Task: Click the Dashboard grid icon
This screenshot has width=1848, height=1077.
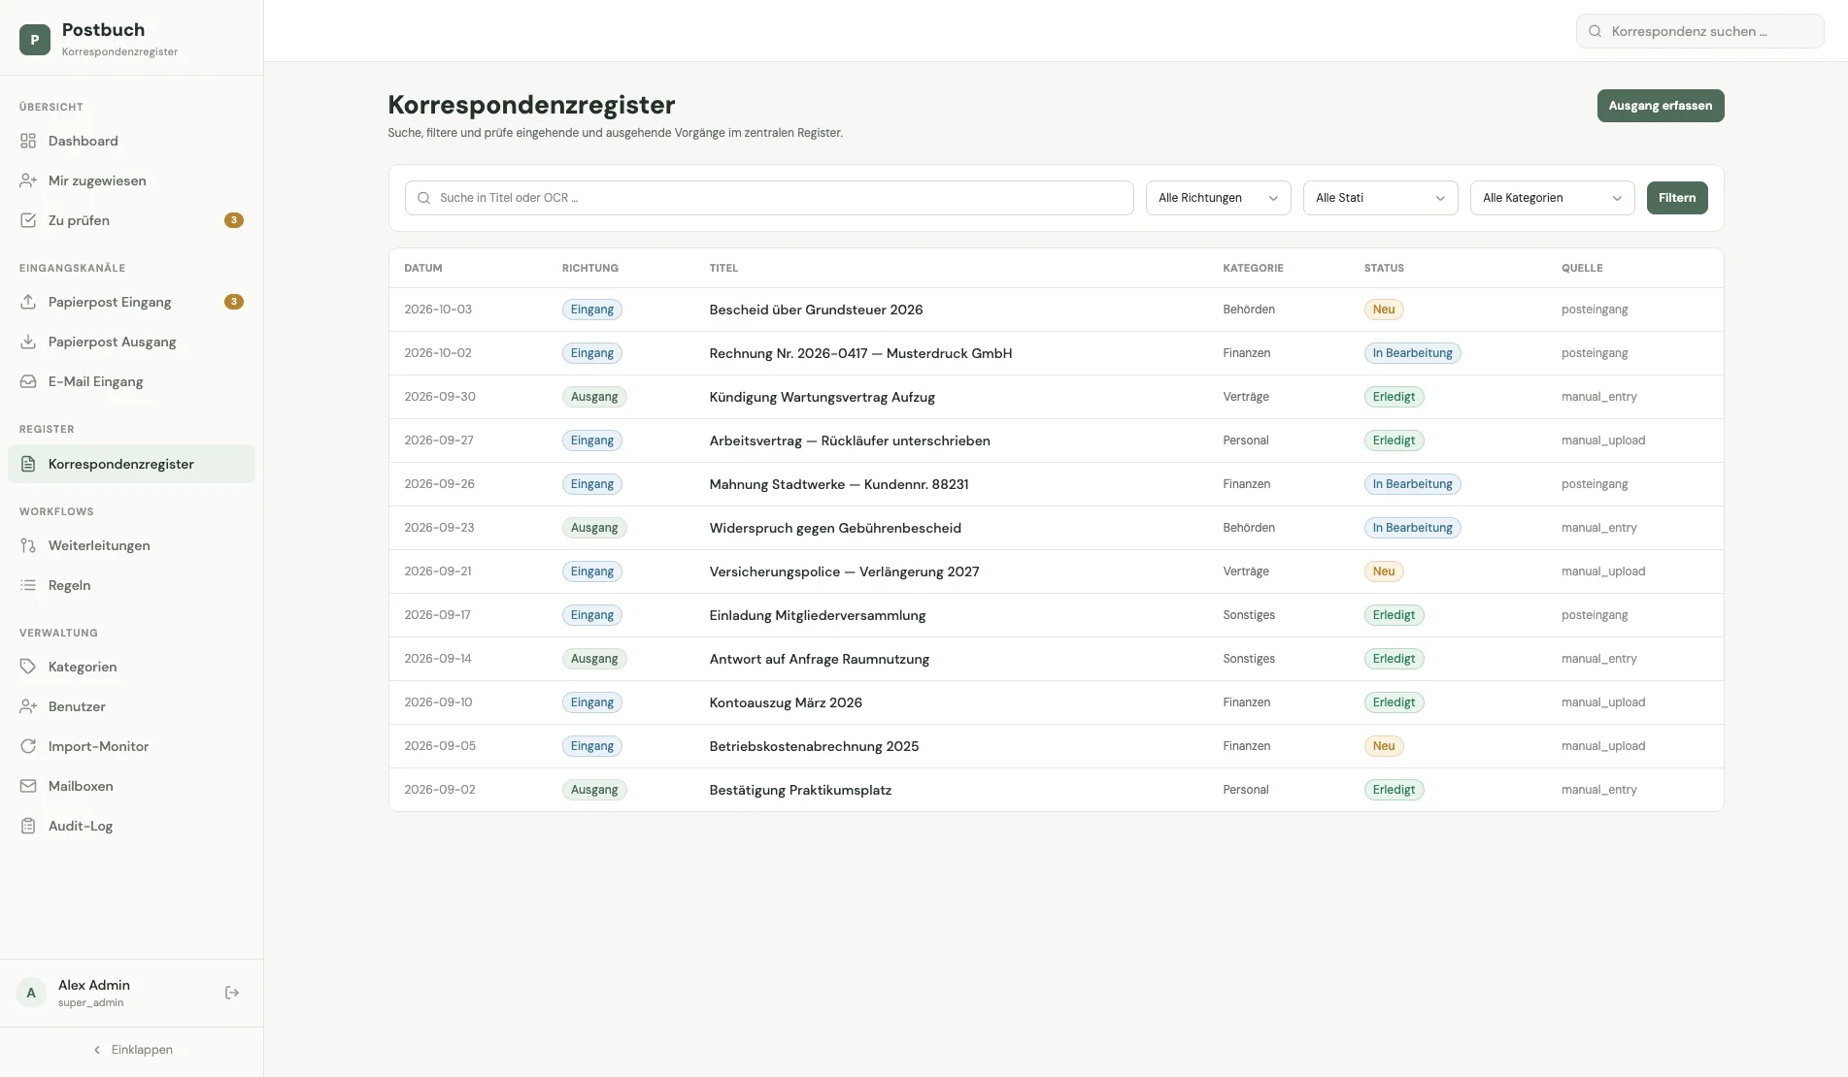Action: pos(28,141)
